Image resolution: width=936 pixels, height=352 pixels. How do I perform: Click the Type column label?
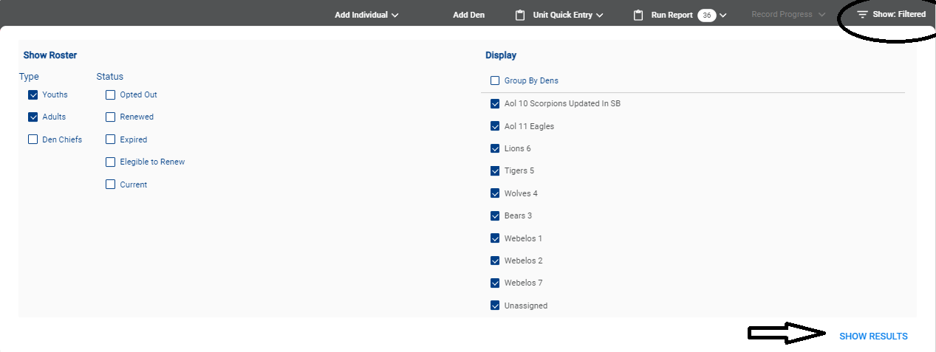29,77
